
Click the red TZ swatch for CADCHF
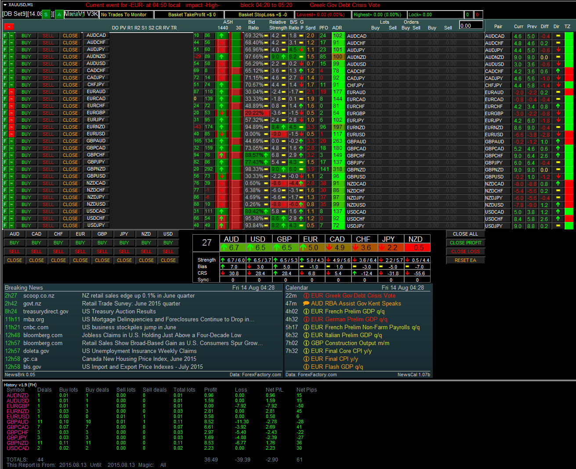pos(569,71)
